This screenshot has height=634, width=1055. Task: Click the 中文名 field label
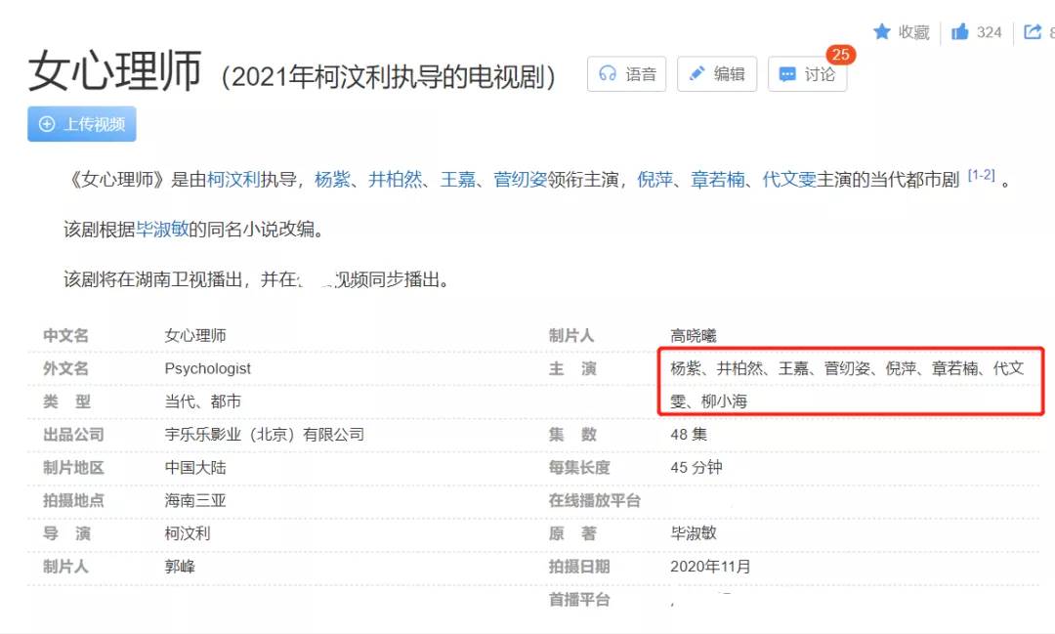point(66,335)
